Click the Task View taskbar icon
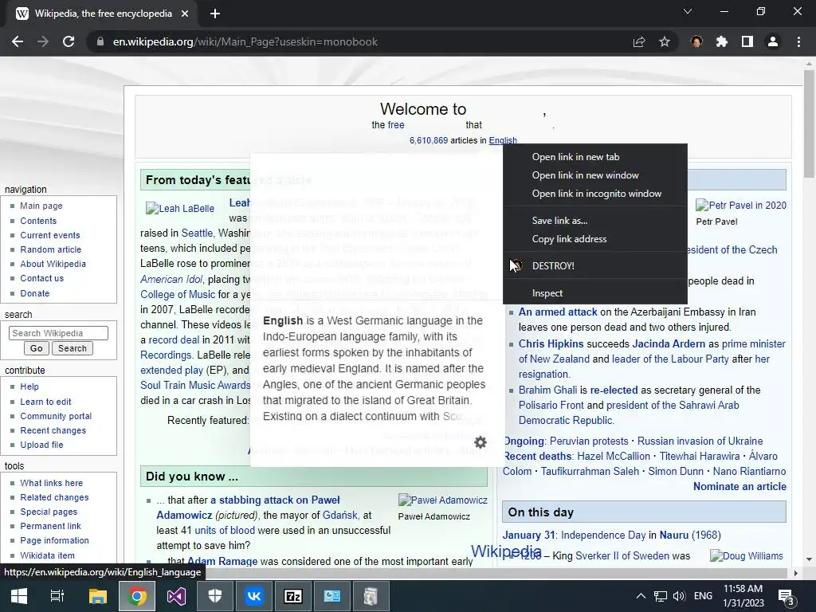This screenshot has height=612, width=816. click(x=57, y=596)
